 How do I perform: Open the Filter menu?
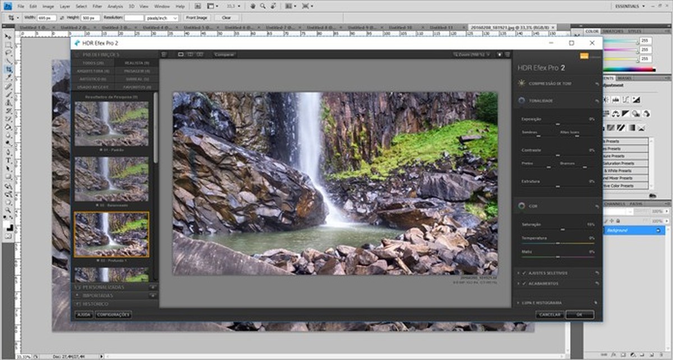pyautogui.click(x=97, y=6)
